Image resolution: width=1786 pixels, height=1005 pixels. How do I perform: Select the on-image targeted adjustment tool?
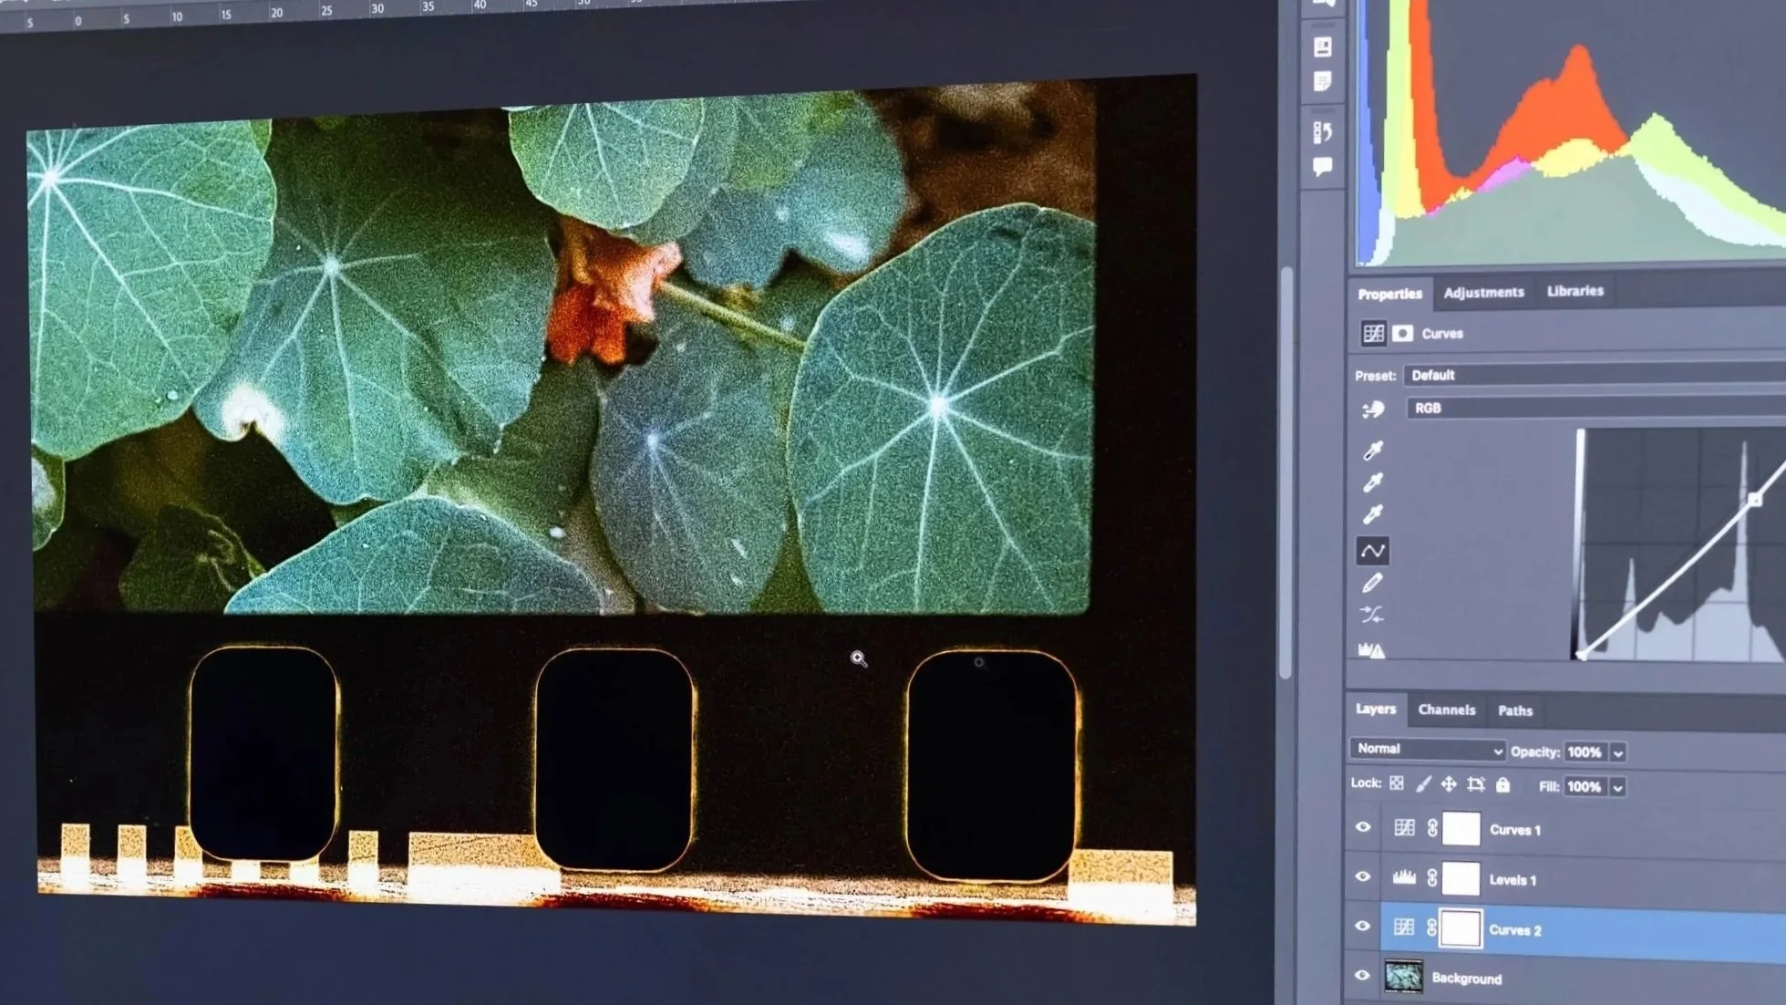(x=1373, y=410)
